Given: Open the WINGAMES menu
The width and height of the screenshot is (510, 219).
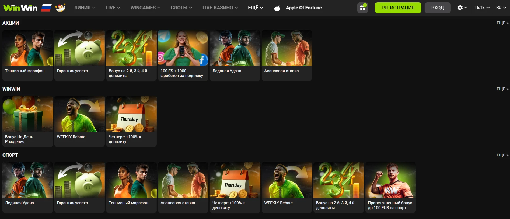Looking at the screenshot, I should coord(145,8).
